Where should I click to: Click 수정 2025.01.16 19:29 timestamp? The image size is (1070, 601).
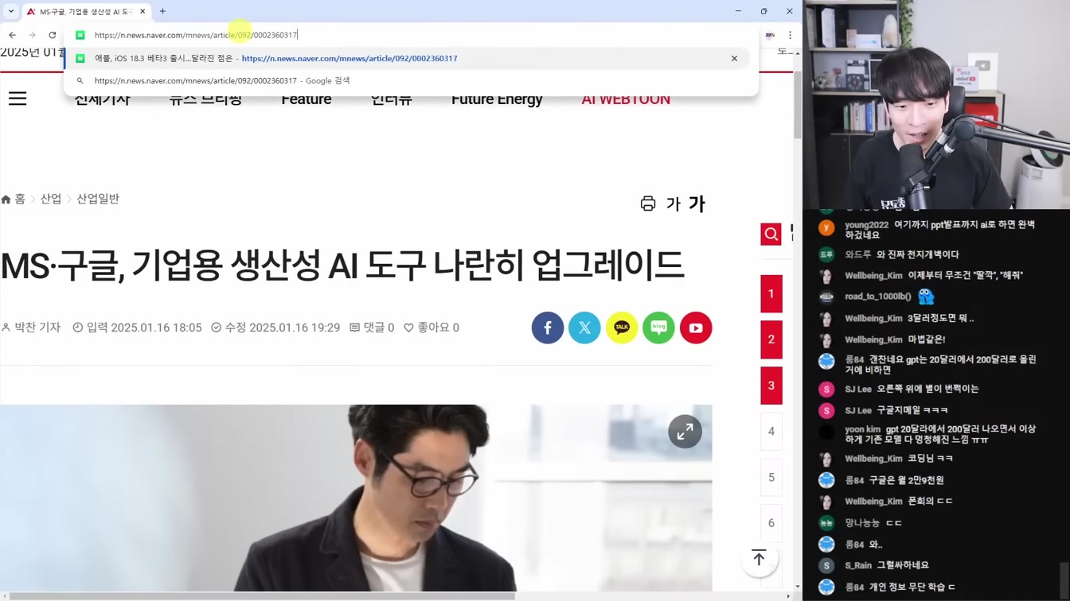point(275,328)
